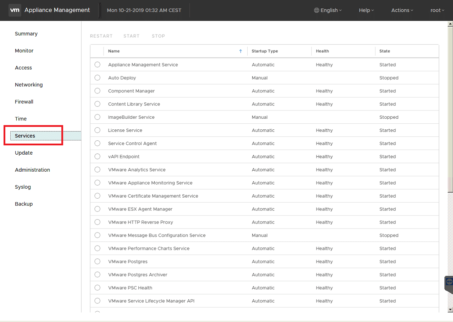This screenshot has width=453, height=322.
Task: Navigate to Access settings
Action: [x=23, y=68]
